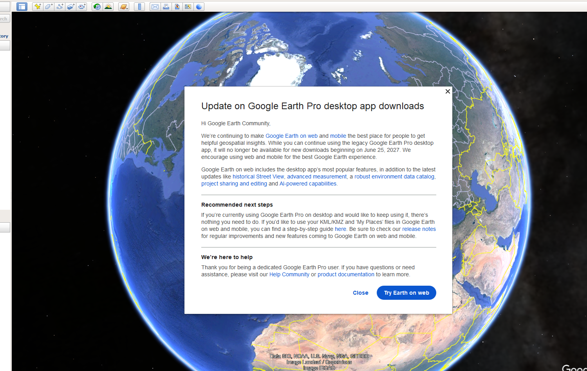Click the 'Image IBCAO' attribution text
The height and width of the screenshot is (371, 587).
[319, 368]
